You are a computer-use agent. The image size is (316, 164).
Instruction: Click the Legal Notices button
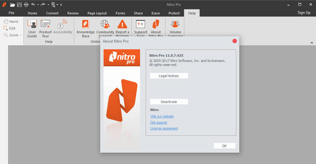coord(169,76)
